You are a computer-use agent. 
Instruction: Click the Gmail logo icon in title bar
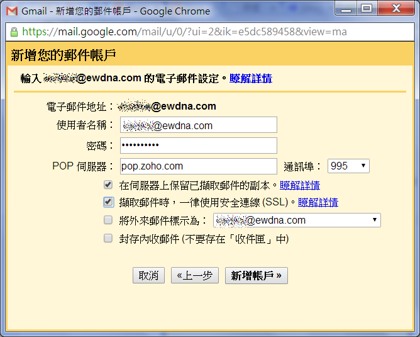point(12,11)
